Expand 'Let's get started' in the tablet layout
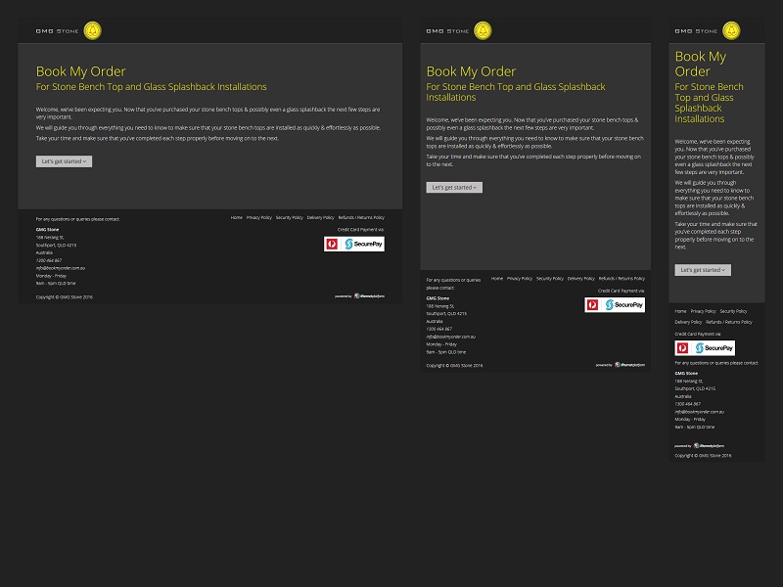This screenshot has height=587, width=783. [454, 187]
